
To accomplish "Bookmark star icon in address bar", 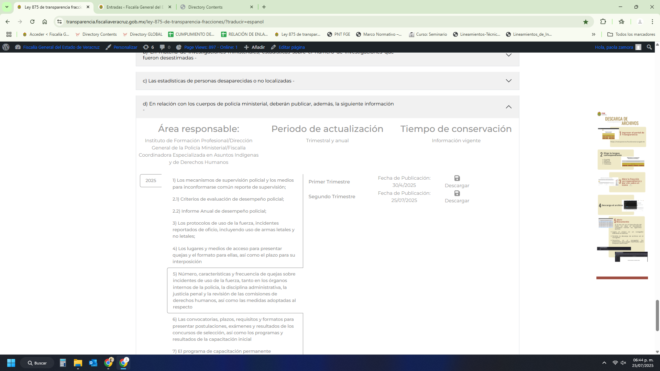I will [586, 22].
